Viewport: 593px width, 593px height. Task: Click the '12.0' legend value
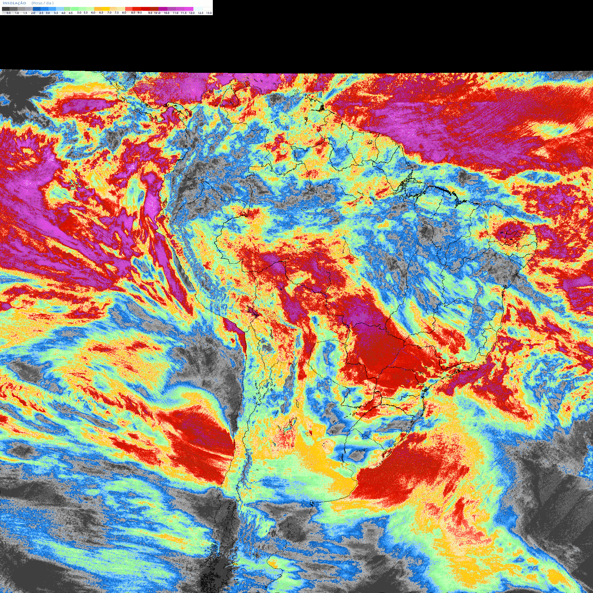pos(192,13)
